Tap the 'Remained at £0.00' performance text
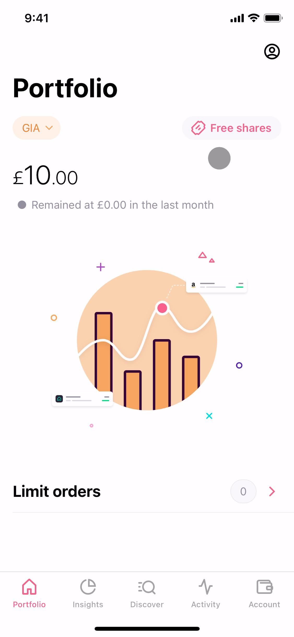This screenshot has height=637, width=294. (x=122, y=205)
